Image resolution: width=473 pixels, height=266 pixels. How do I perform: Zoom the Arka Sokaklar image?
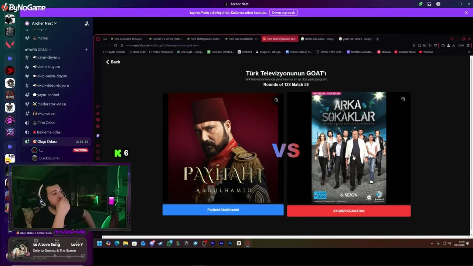[403, 99]
